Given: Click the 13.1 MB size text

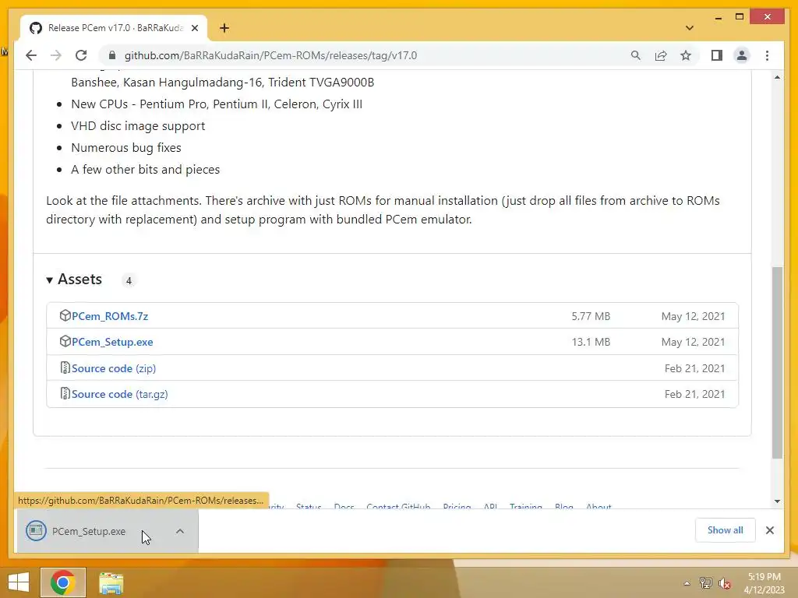Looking at the screenshot, I should (x=591, y=343).
